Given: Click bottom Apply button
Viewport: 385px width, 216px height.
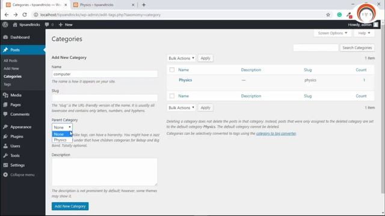Looking at the screenshot, I should [x=206, y=107].
